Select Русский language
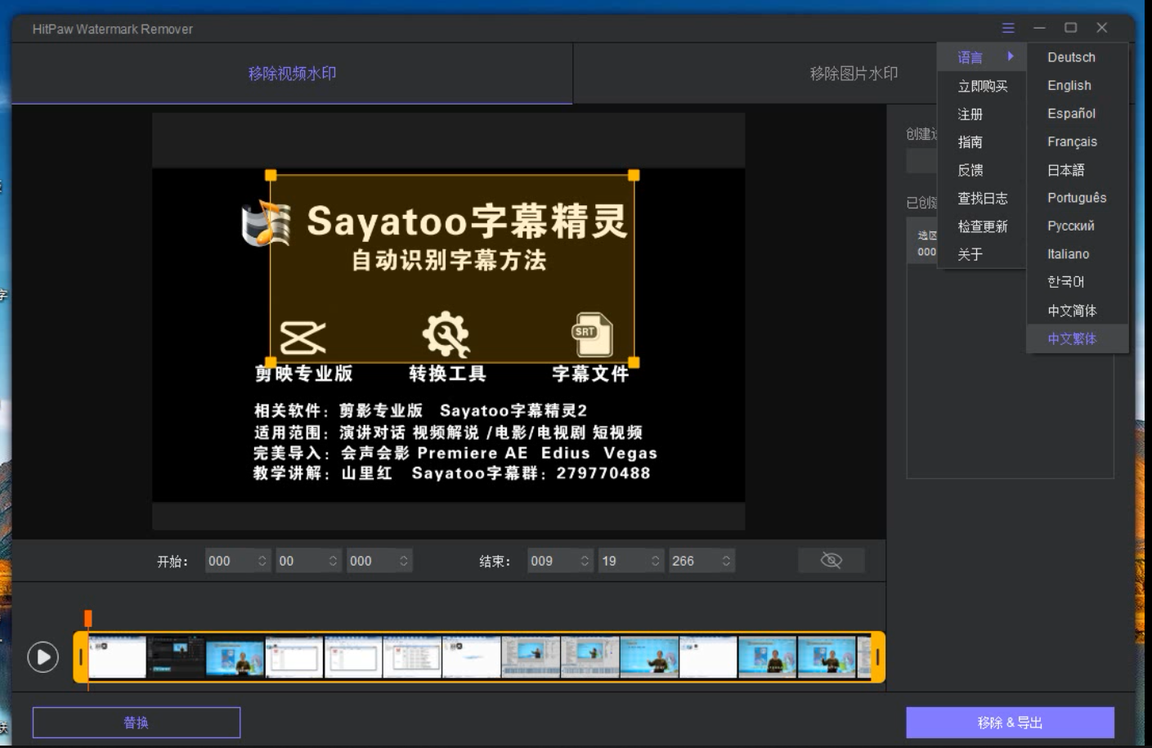The image size is (1152, 748). click(1078, 226)
